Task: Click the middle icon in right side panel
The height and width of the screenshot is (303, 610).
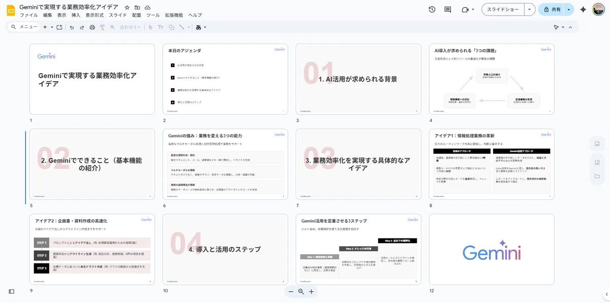Action: coord(597,162)
